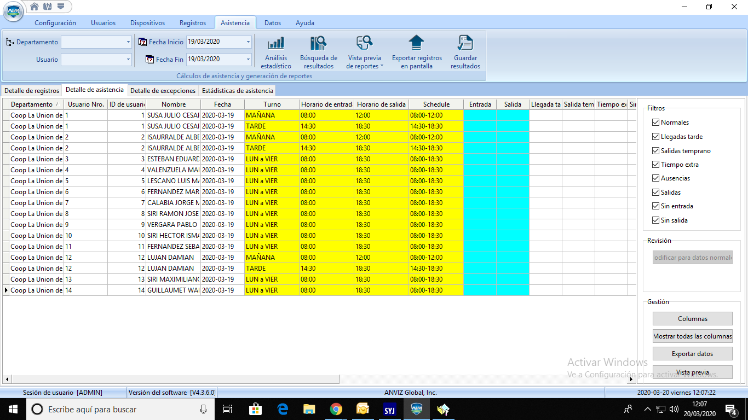The height and width of the screenshot is (420, 748).
Task: Click the horizontal scrollbar right arrow
Action: [x=631, y=379]
